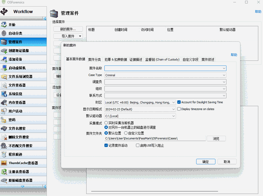Open 注册表查看器 icon in sidebar

tap(4, 172)
